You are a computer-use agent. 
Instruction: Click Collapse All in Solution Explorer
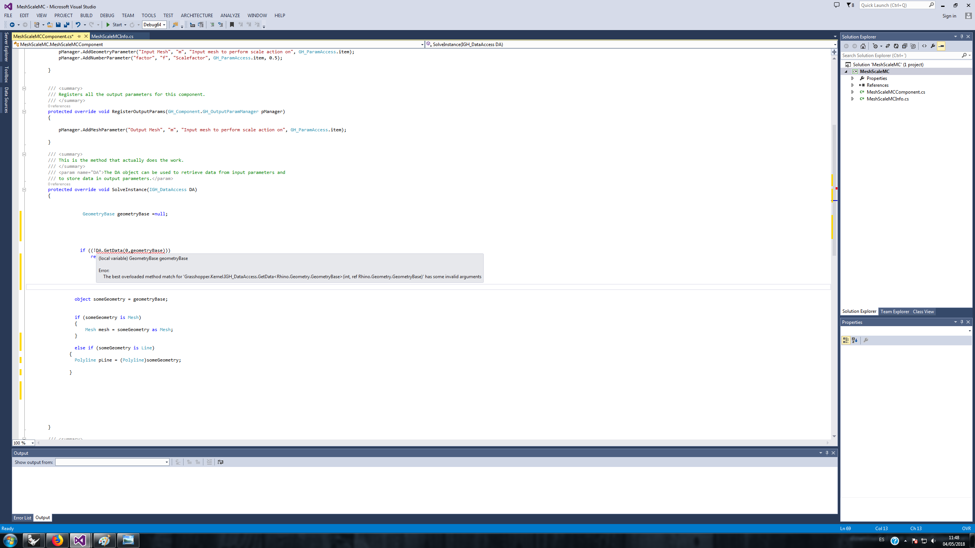pyautogui.click(x=905, y=46)
